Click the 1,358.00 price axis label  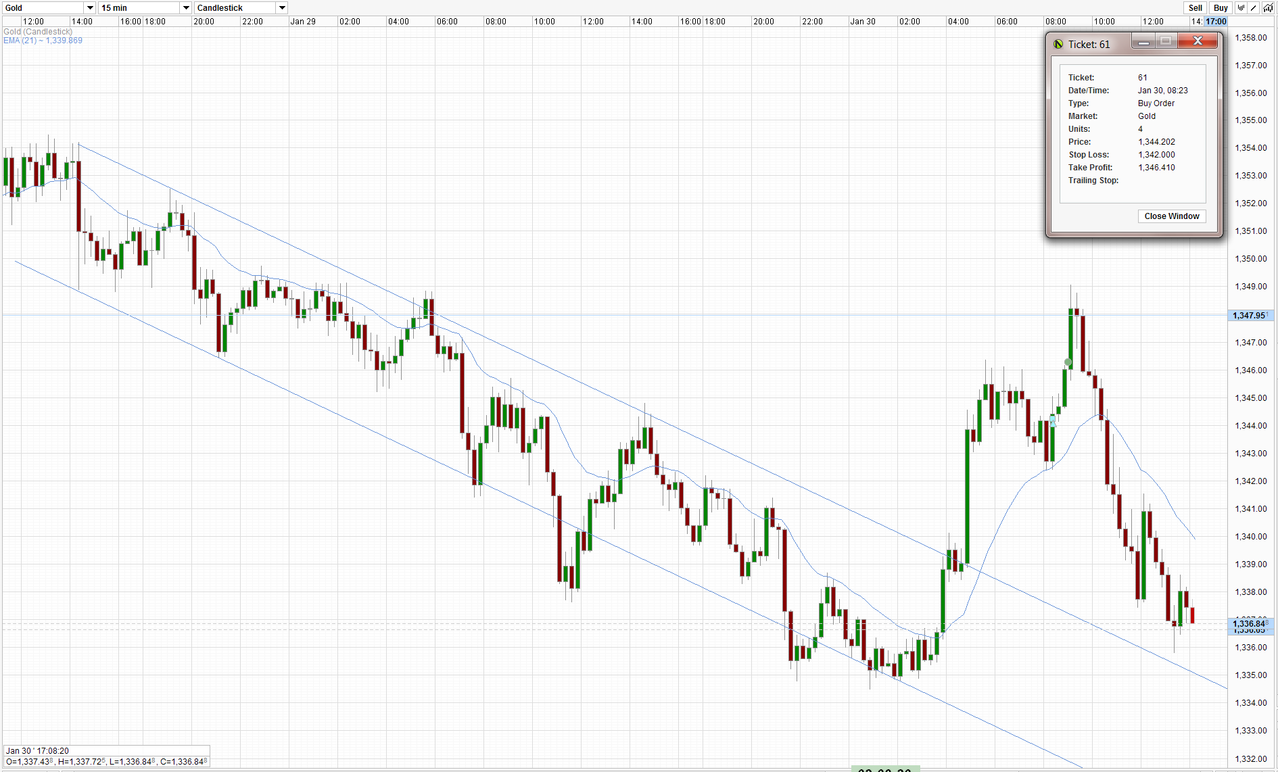1251,38
